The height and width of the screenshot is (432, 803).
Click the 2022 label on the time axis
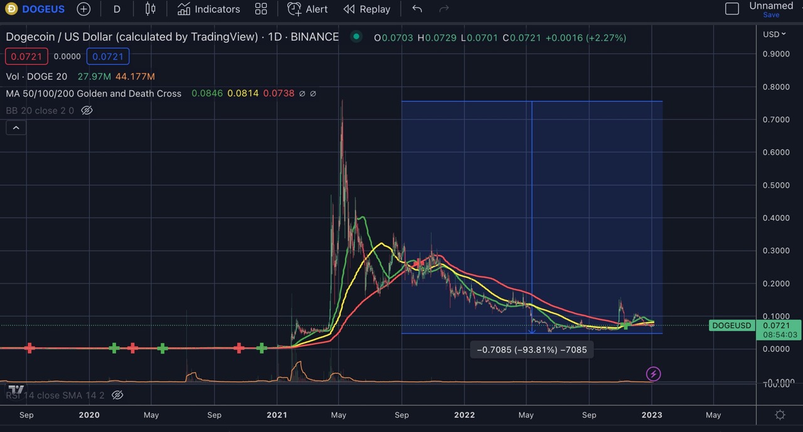pos(464,414)
